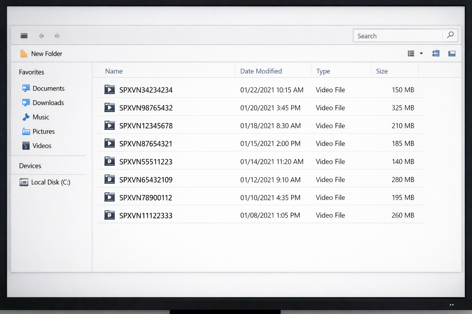This screenshot has height=314, width=472.
Task: Sort by the Name column header
Action: (x=114, y=71)
